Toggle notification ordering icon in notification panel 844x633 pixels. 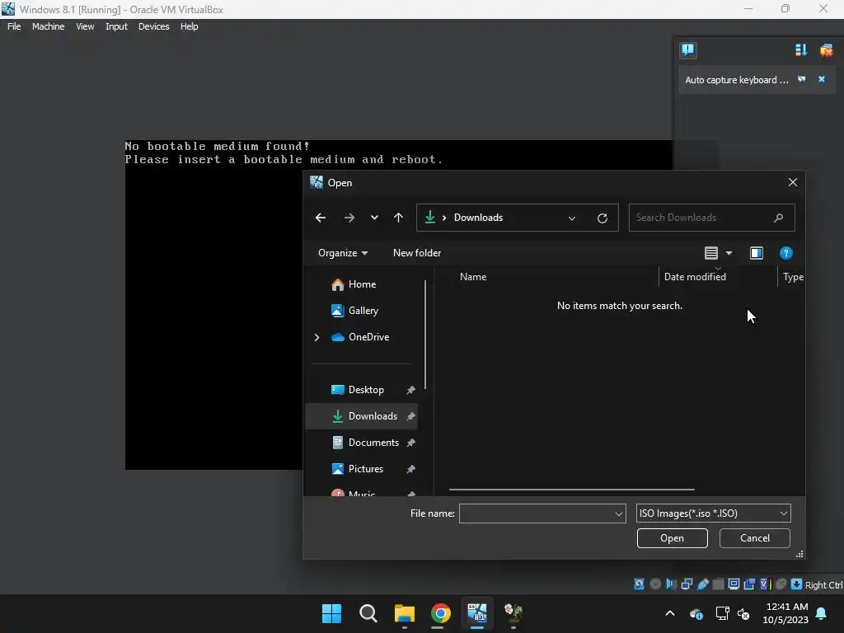point(801,50)
